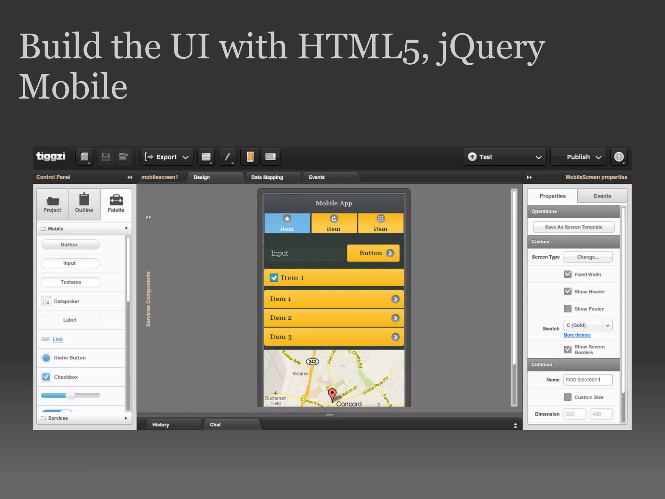Click the Name field mobilescreen1
Screen dimensions: 665x499
click(x=588, y=380)
